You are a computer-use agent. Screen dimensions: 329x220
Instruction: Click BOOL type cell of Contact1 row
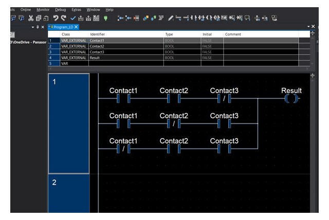pos(182,41)
